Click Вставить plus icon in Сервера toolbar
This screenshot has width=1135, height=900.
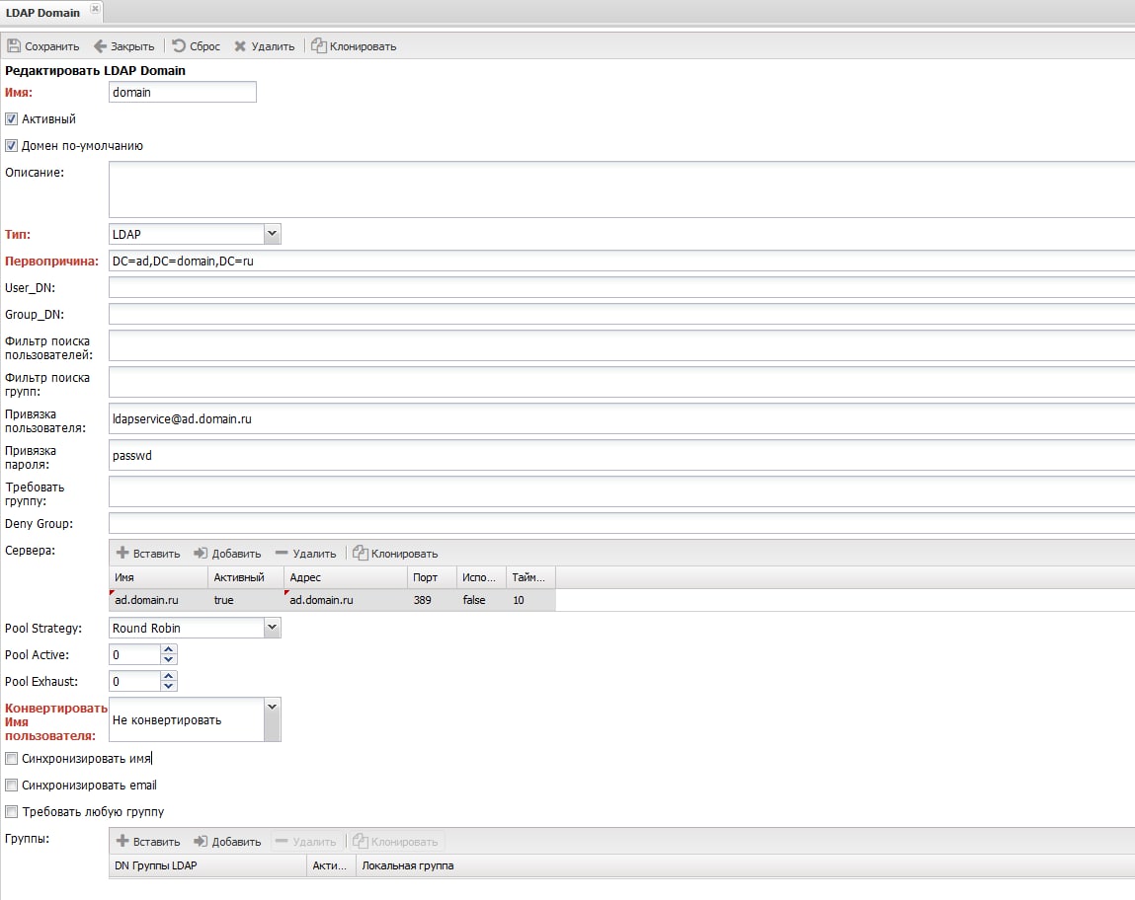(122, 553)
